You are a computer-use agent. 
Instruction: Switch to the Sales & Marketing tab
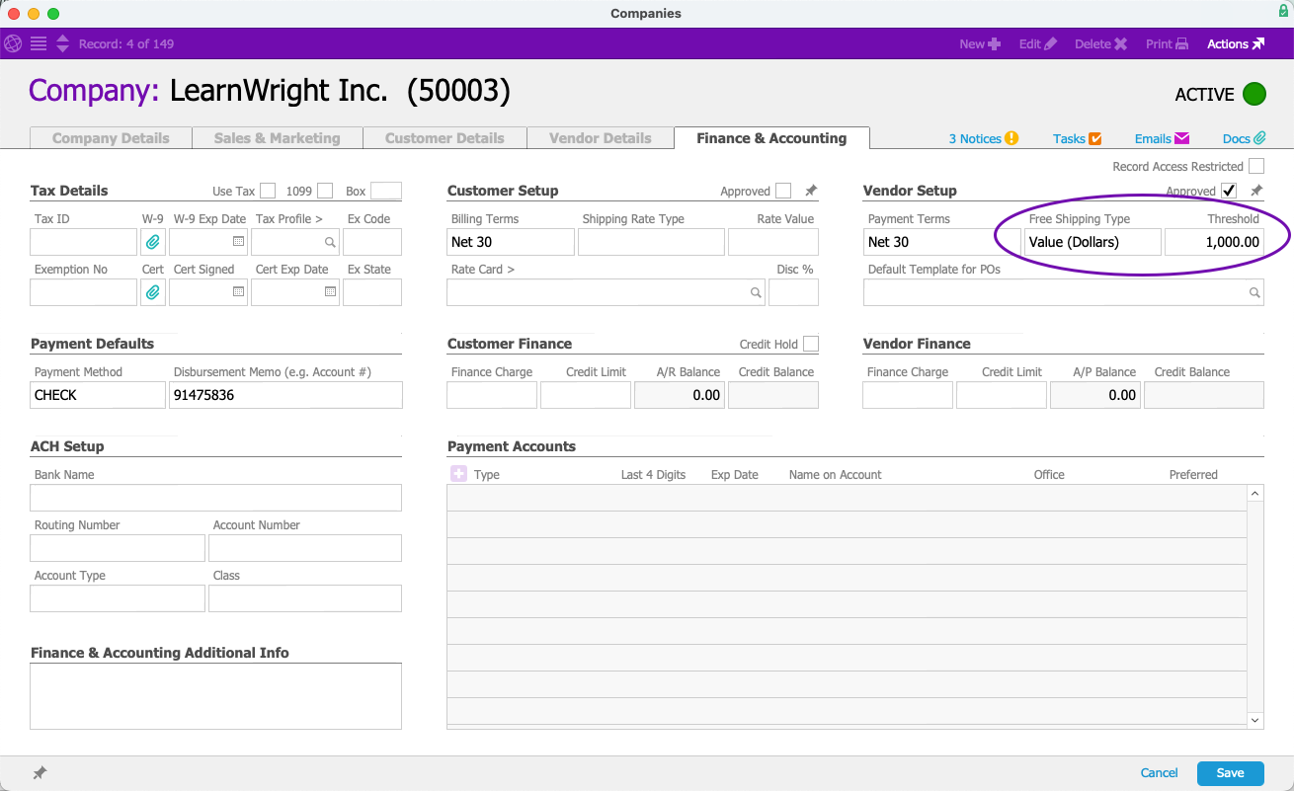[x=277, y=138]
